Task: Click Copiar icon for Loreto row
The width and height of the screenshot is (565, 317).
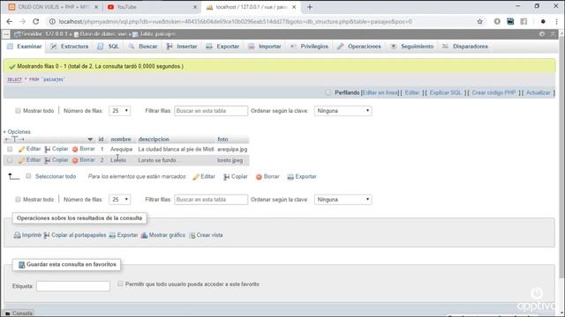Action: coord(47,160)
